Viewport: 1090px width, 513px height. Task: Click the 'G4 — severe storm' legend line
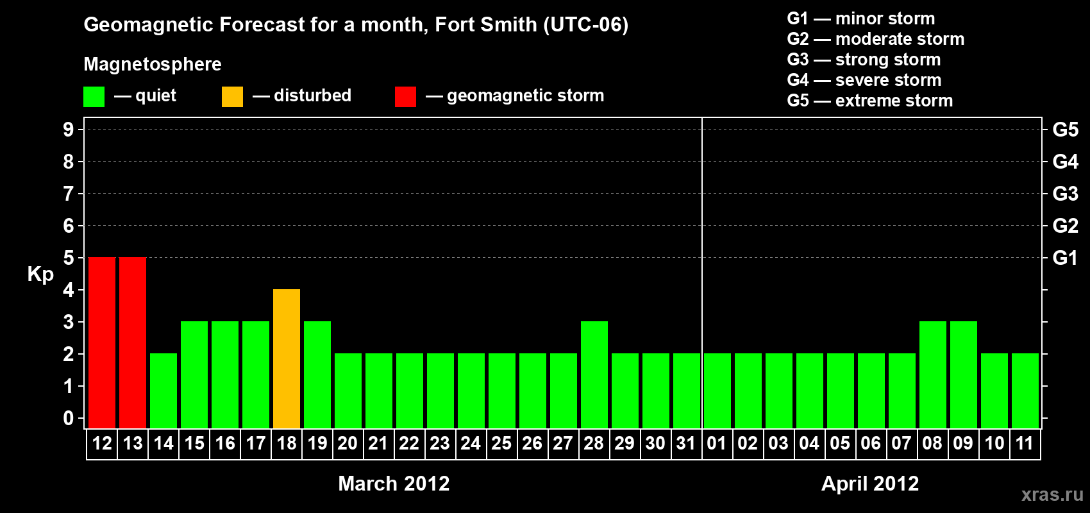(x=864, y=80)
